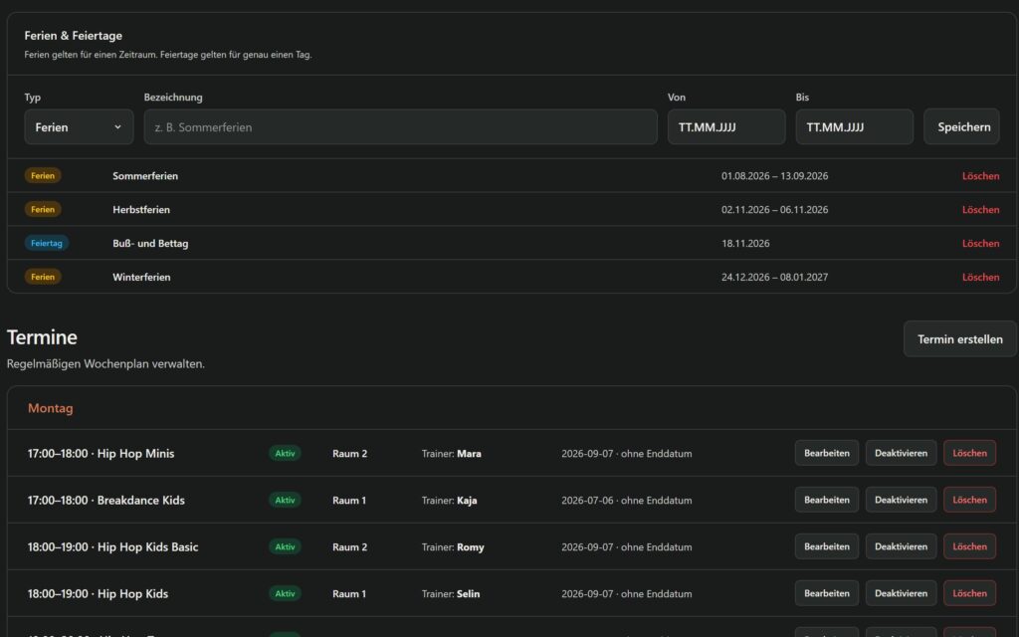Edit the Hip Hop Minis class
The image size is (1019, 637).
coord(826,453)
